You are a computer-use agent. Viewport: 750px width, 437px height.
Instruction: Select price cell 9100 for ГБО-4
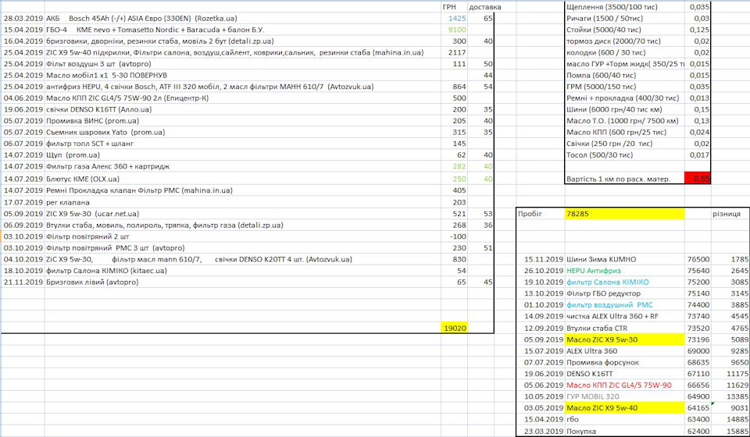click(455, 30)
